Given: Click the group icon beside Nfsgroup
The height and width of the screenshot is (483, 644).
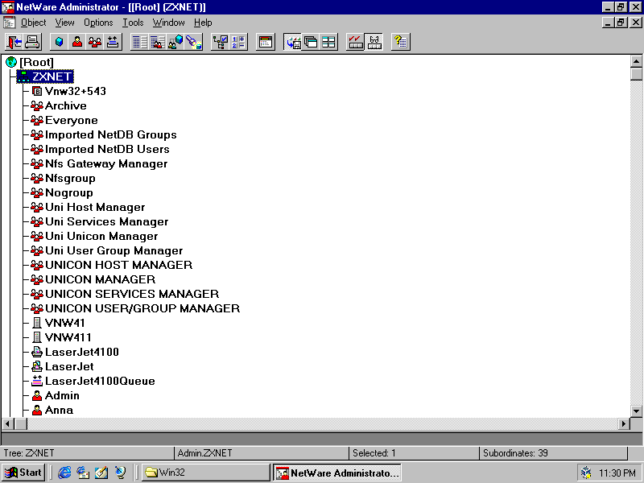Looking at the screenshot, I should (x=37, y=178).
